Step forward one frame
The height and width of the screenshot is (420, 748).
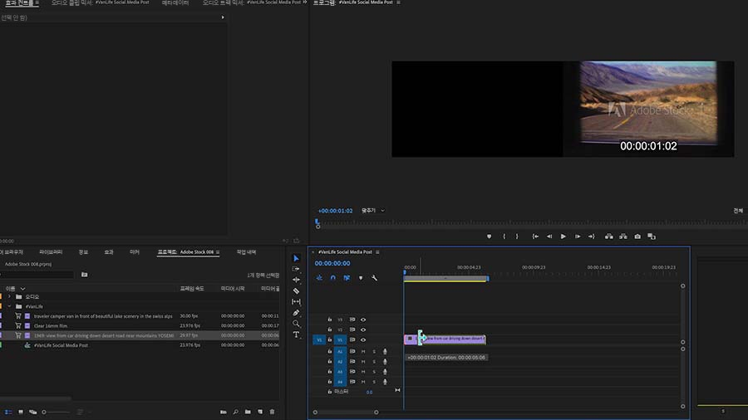click(x=578, y=237)
